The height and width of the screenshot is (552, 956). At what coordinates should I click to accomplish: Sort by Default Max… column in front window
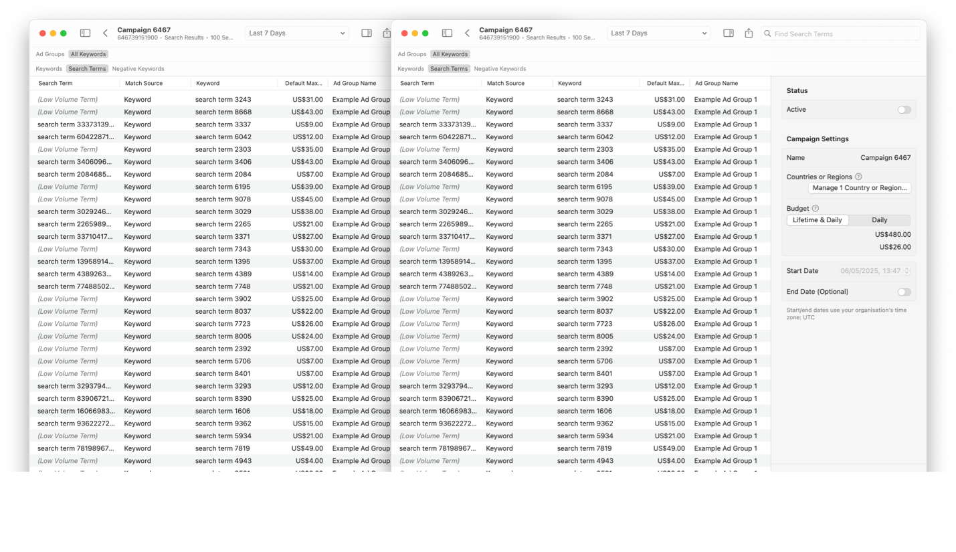pyautogui.click(x=664, y=84)
